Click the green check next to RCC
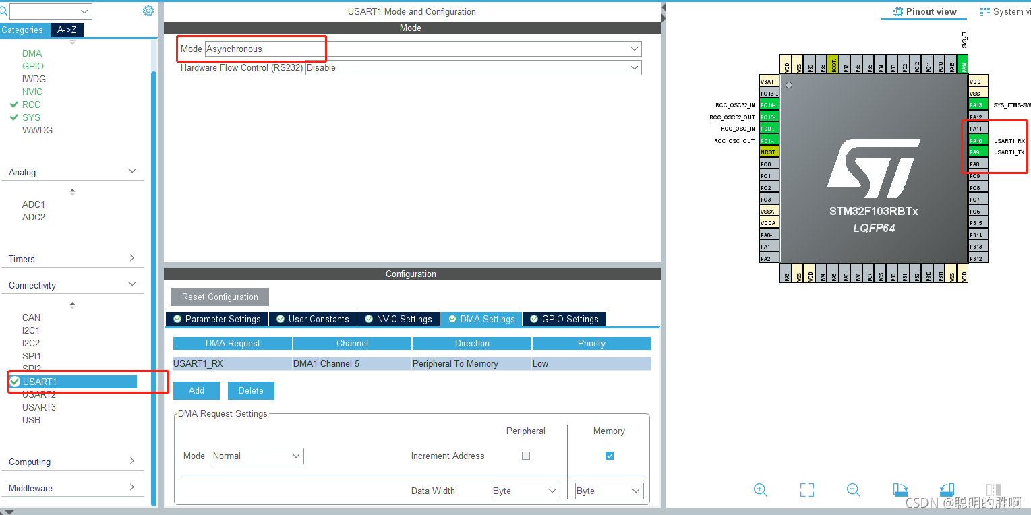The width and height of the screenshot is (1031, 515). pyautogui.click(x=13, y=104)
